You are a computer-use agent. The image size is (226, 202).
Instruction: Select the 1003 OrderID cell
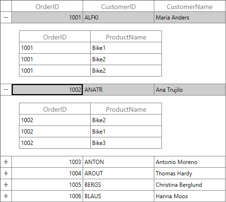pos(47,162)
